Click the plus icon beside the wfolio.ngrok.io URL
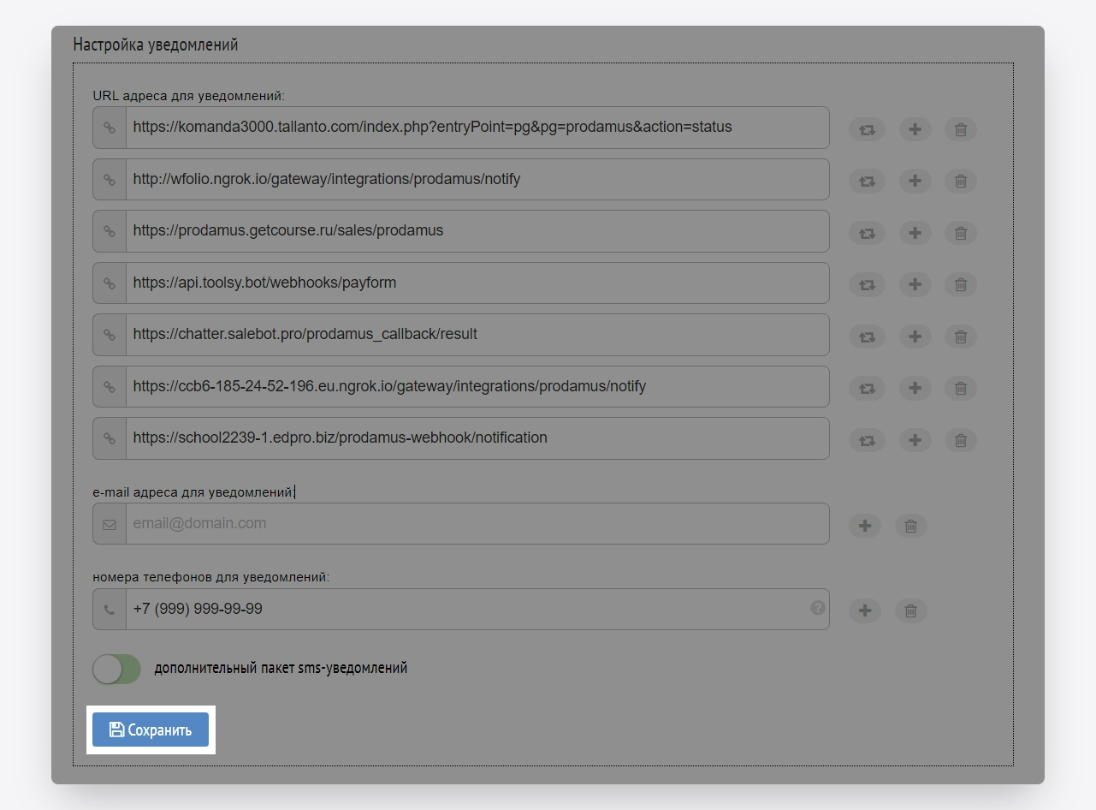The height and width of the screenshot is (810, 1096). coord(915,182)
